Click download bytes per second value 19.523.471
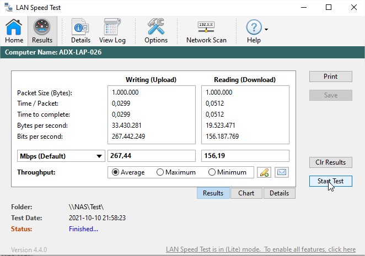 point(221,126)
